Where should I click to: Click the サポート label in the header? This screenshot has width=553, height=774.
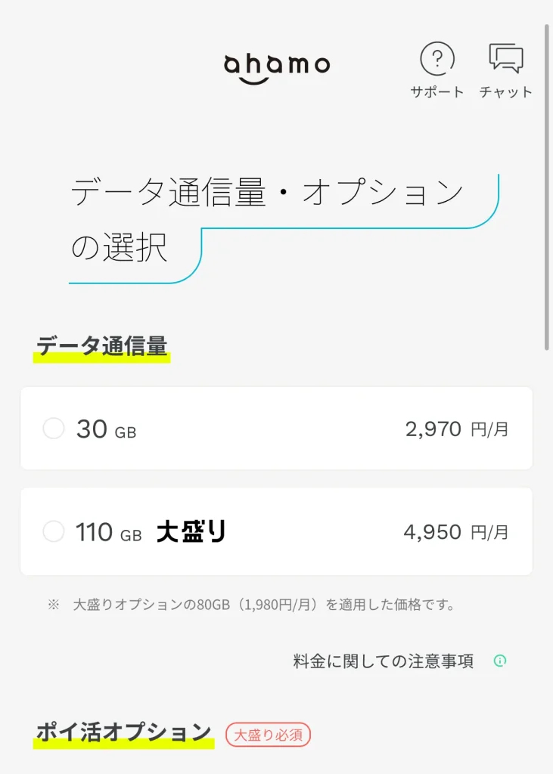(437, 92)
